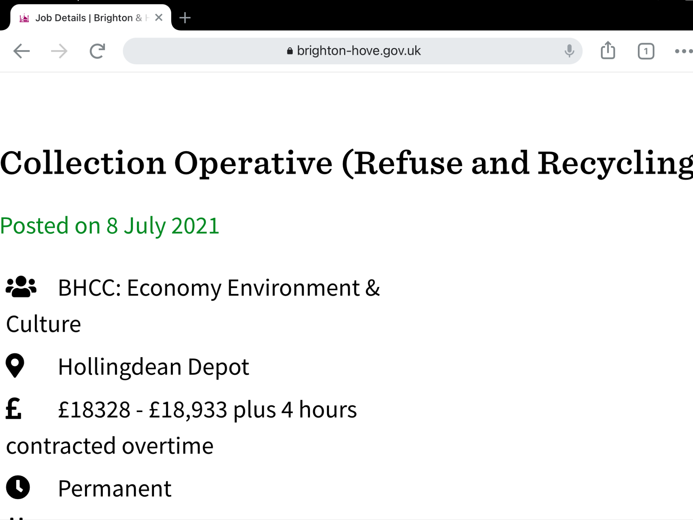Click the Posted on 8 July 2021 text
Image resolution: width=693 pixels, height=520 pixels.
(x=110, y=226)
